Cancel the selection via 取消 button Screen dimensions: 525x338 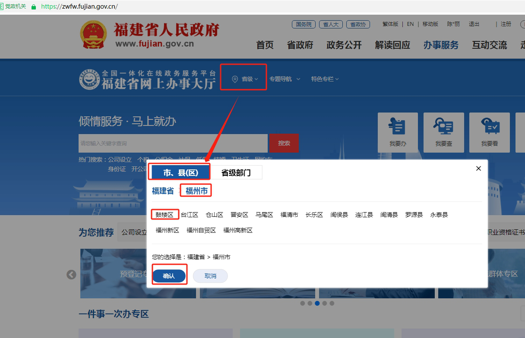[x=210, y=275]
